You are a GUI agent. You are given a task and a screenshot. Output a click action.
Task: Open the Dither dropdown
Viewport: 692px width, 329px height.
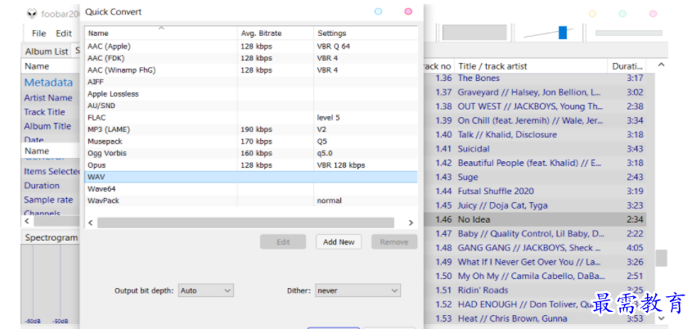point(357,291)
